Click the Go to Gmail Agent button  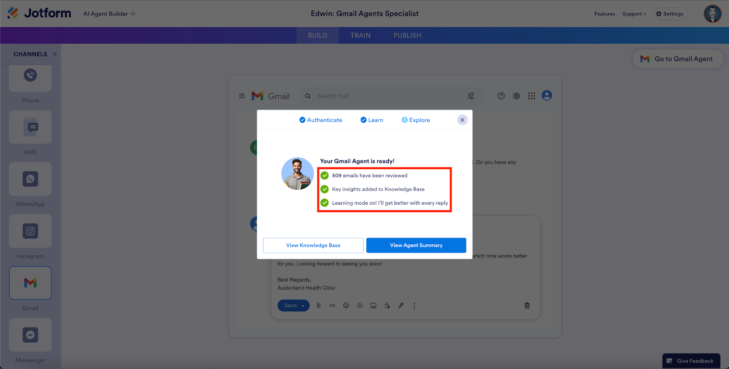pos(678,59)
